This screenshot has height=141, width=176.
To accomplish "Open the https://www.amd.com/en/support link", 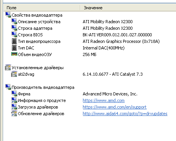I will (115, 107).
